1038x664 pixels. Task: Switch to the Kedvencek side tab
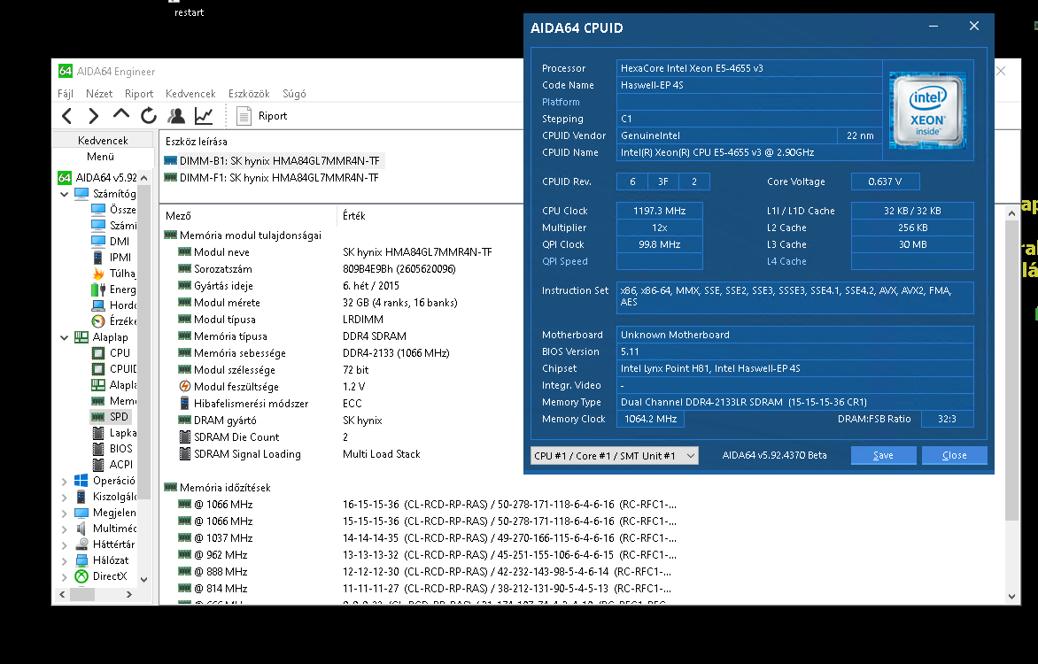pyautogui.click(x=103, y=141)
